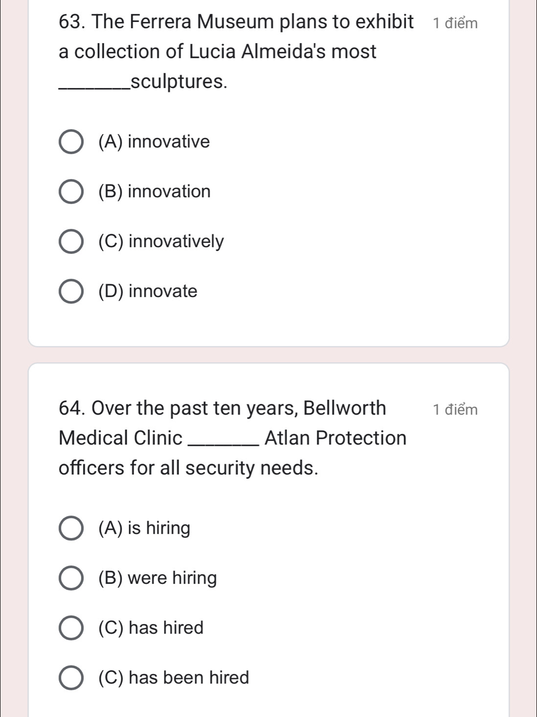Click the "innovatively" answer label text
Image resolution: width=537 pixels, height=717 pixels.
[177, 242]
